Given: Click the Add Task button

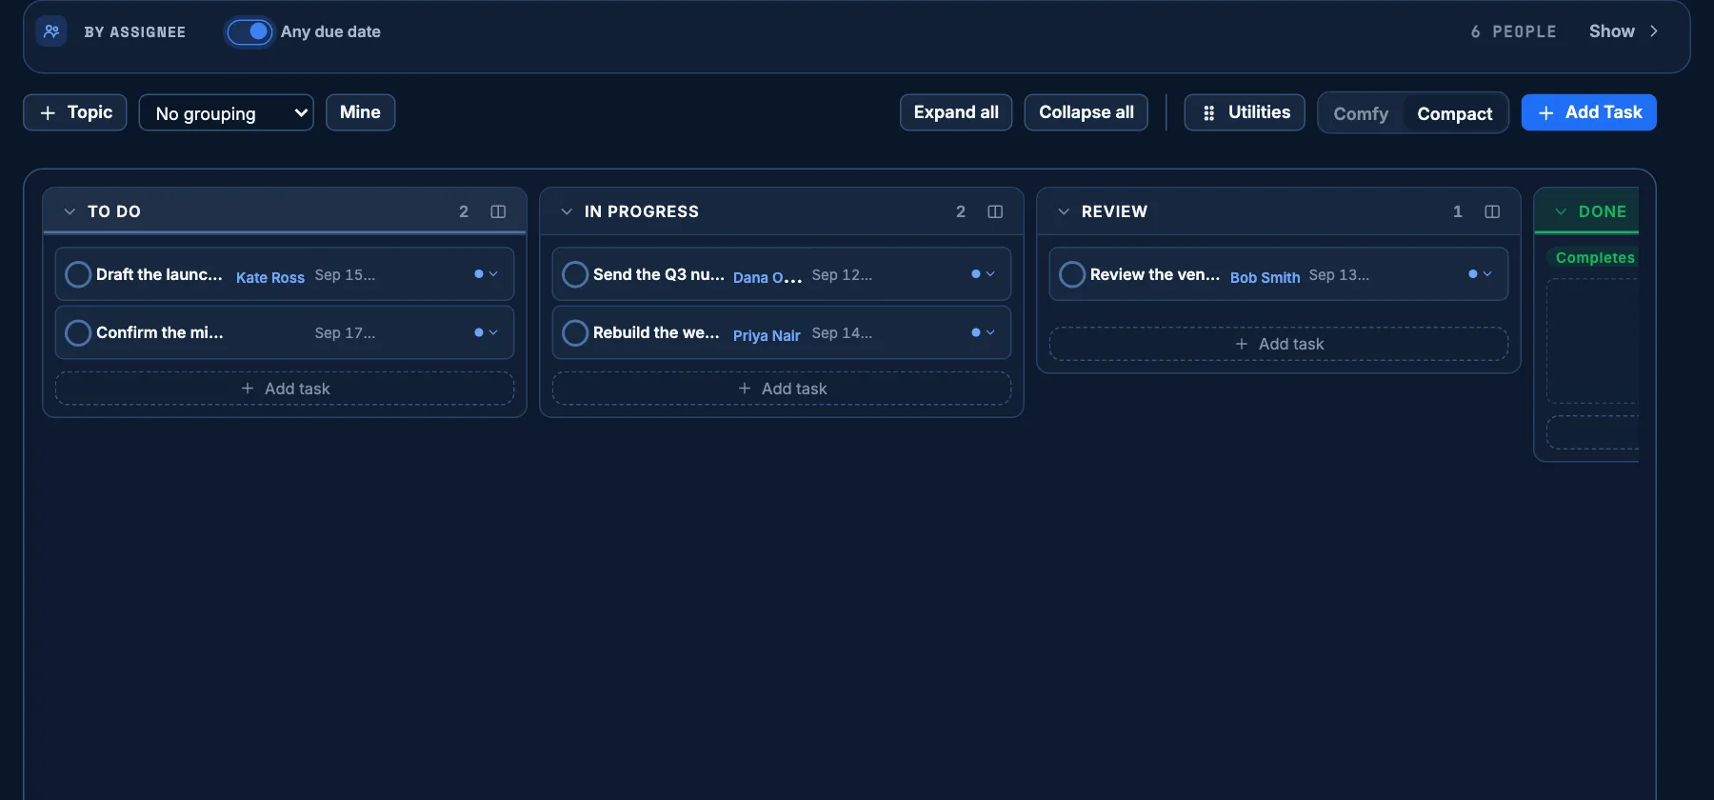Looking at the screenshot, I should click(x=1588, y=112).
